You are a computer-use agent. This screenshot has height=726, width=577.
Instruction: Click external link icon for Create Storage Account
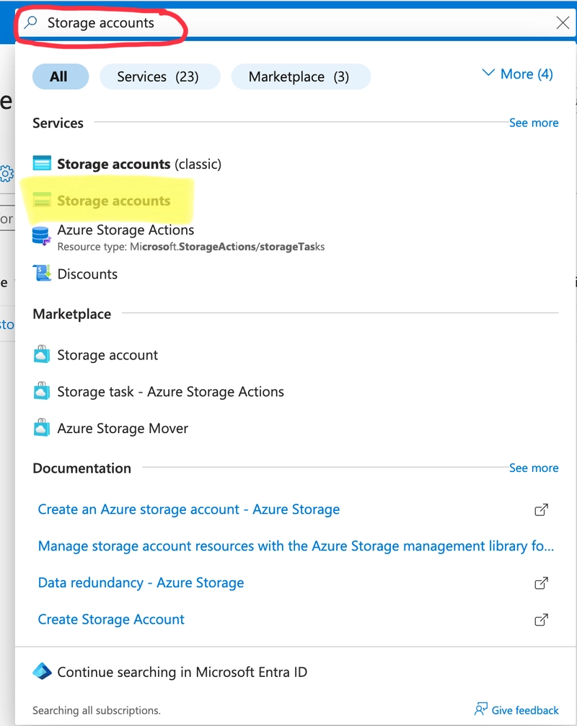(541, 619)
